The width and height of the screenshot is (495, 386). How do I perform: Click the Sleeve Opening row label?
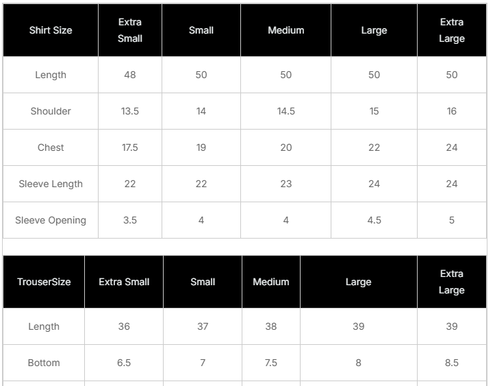51,220
